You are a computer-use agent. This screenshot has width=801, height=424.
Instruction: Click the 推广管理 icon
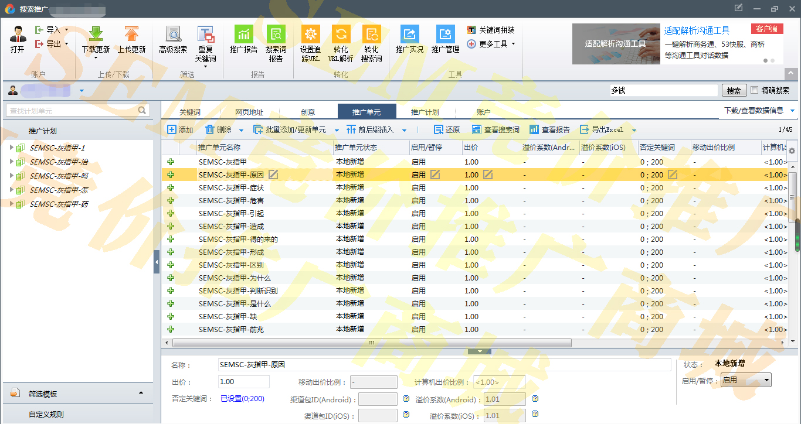tap(445, 35)
